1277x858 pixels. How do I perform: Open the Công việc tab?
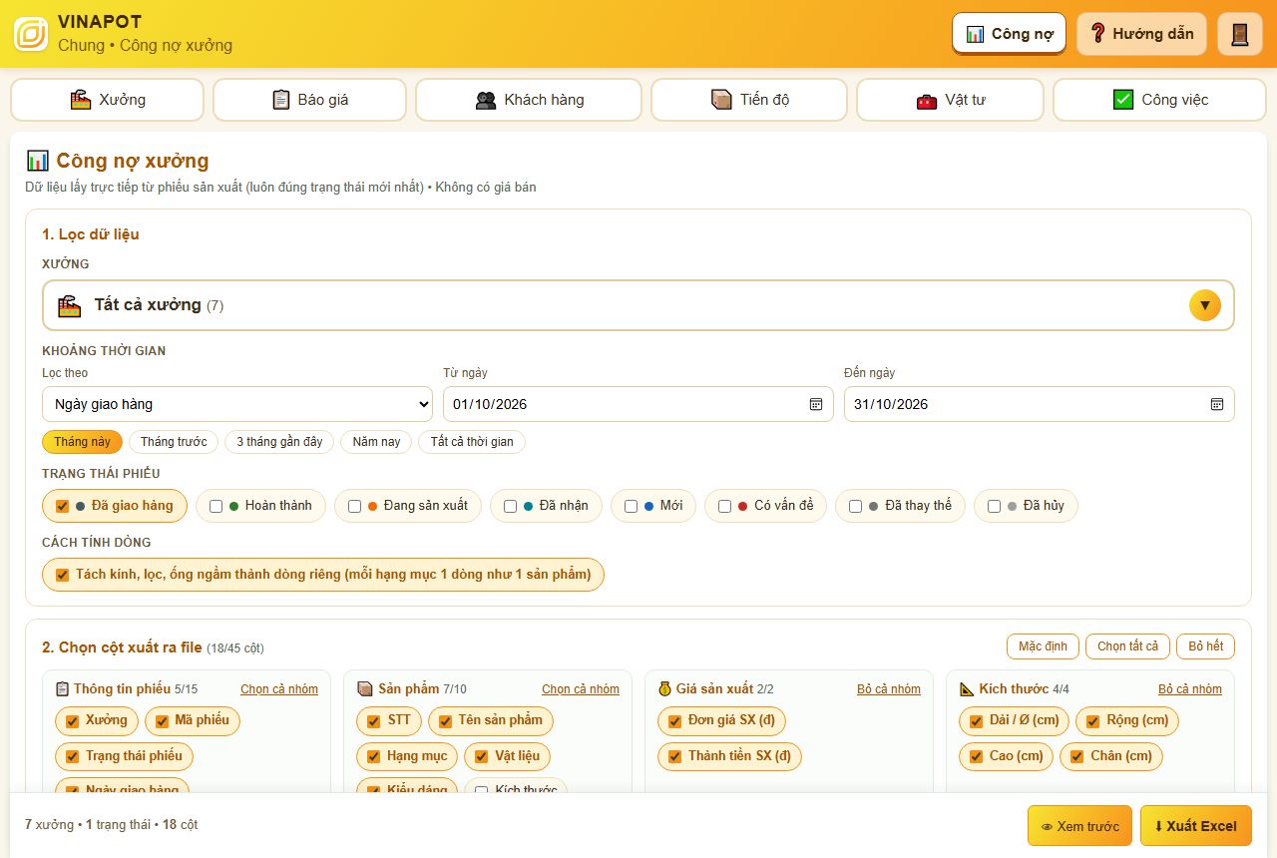coord(1160,100)
